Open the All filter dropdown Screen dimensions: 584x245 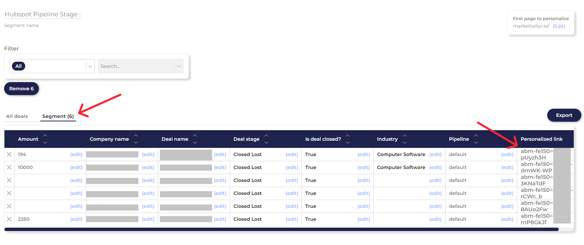tap(90, 66)
